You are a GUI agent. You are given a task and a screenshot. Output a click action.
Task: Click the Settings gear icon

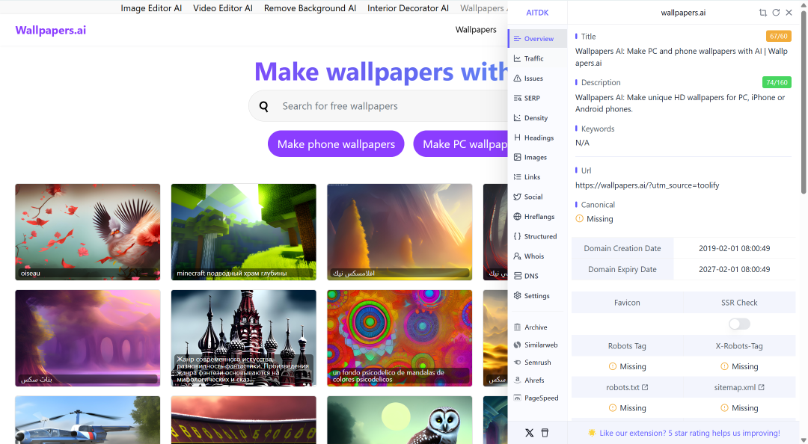click(518, 296)
